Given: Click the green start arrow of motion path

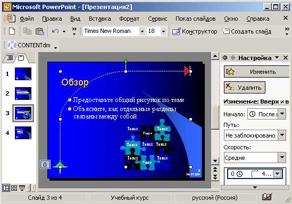Looking at the screenshot, I should 60,165.
